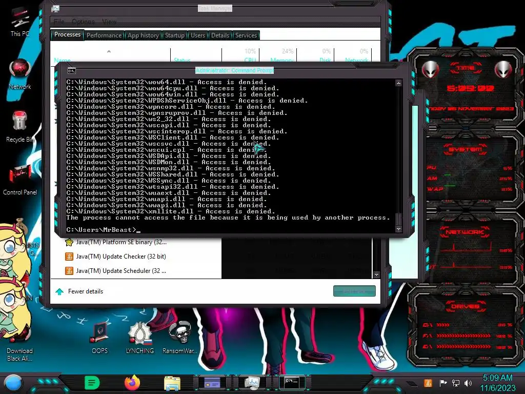This screenshot has width=525, height=394.
Task: Click the Task Manager title bar icon
Action: (x=55, y=9)
